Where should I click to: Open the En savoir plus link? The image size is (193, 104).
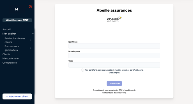(x=114, y=73)
